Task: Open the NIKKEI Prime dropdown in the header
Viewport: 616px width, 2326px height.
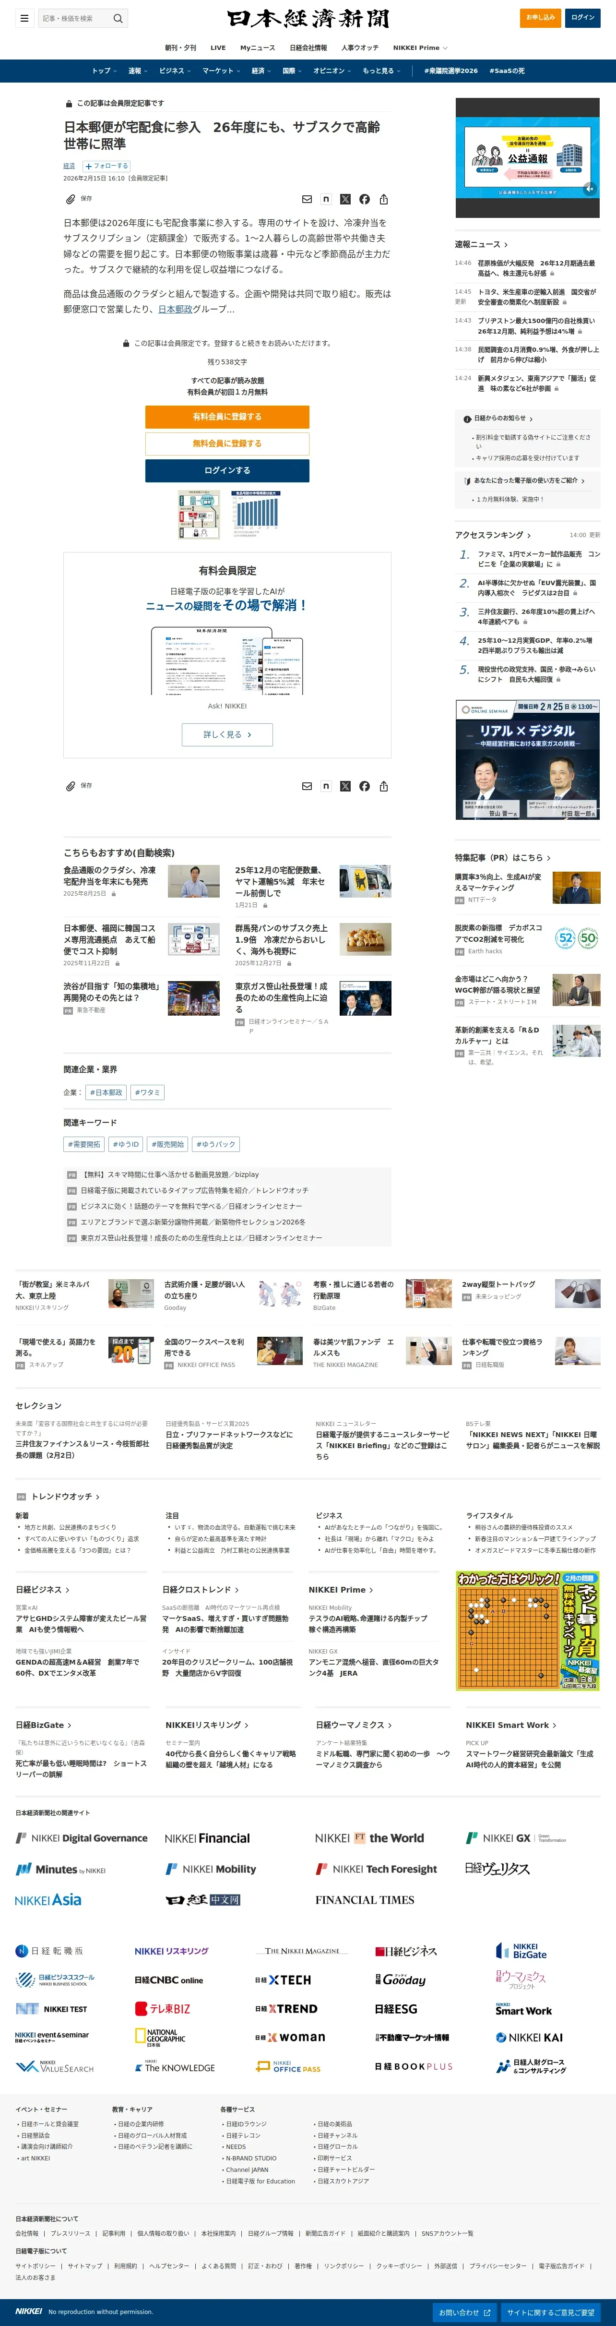Action: click(x=420, y=48)
